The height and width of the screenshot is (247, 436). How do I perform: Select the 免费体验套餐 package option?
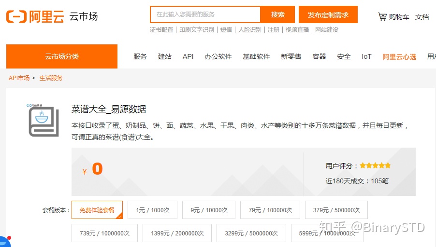pos(97,210)
